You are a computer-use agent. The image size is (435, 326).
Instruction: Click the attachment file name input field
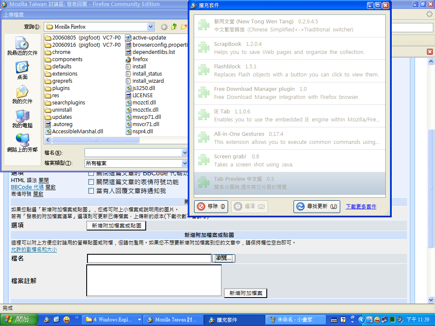click(149, 259)
